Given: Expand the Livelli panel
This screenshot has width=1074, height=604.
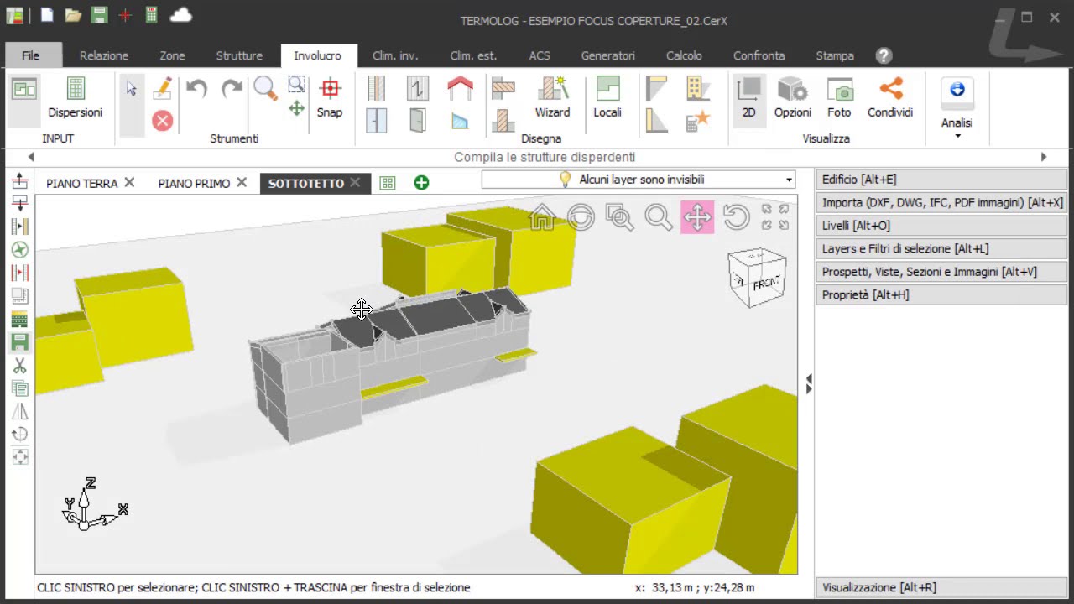Looking at the screenshot, I should 941,226.
